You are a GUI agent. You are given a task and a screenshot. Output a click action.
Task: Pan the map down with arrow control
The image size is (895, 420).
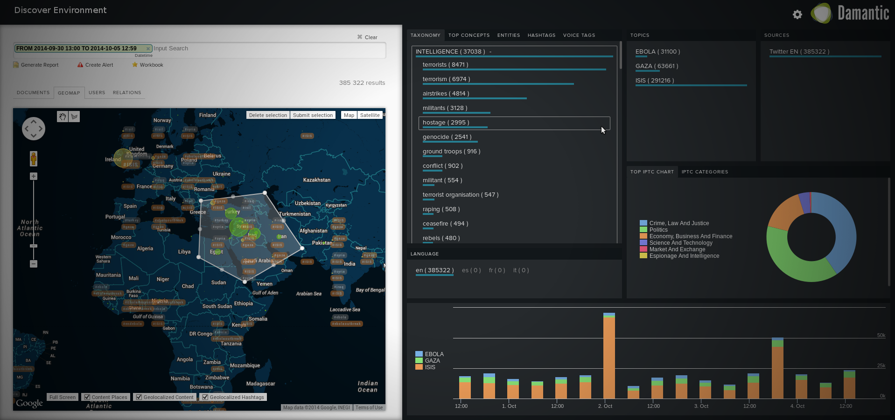[x=34, y=136]
